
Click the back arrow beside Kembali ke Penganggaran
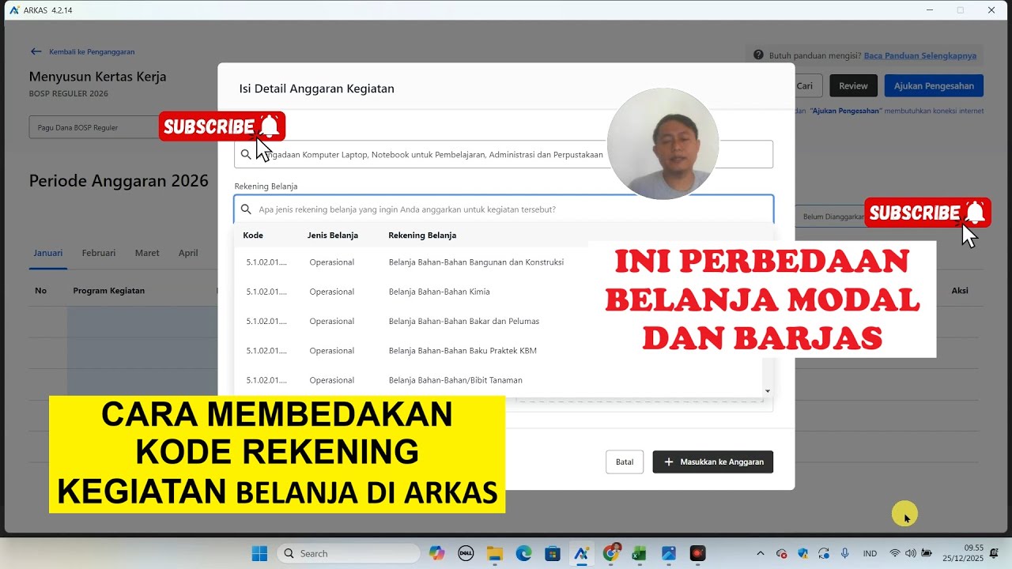point(36,51)
